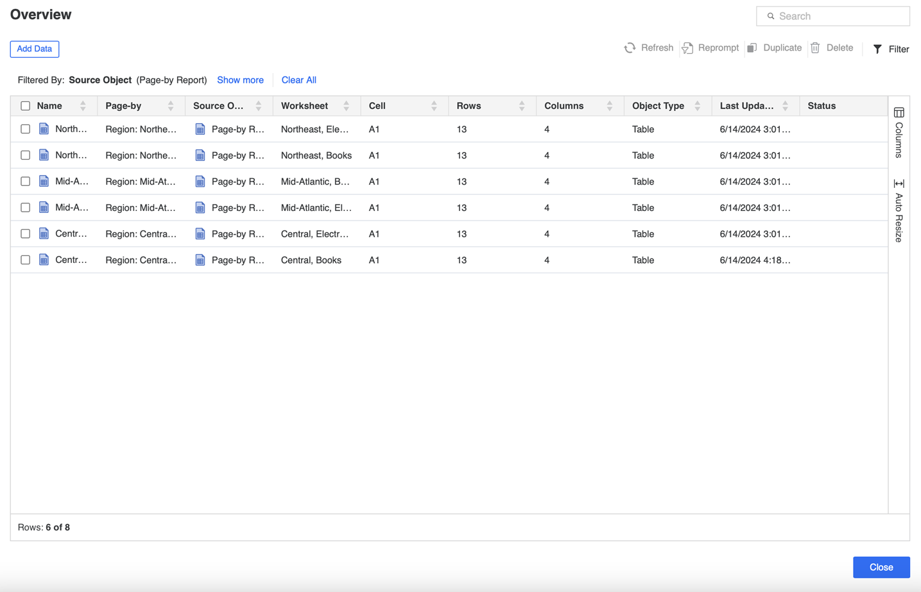Click the source object icon in the Central, Books row

(200, 260)
